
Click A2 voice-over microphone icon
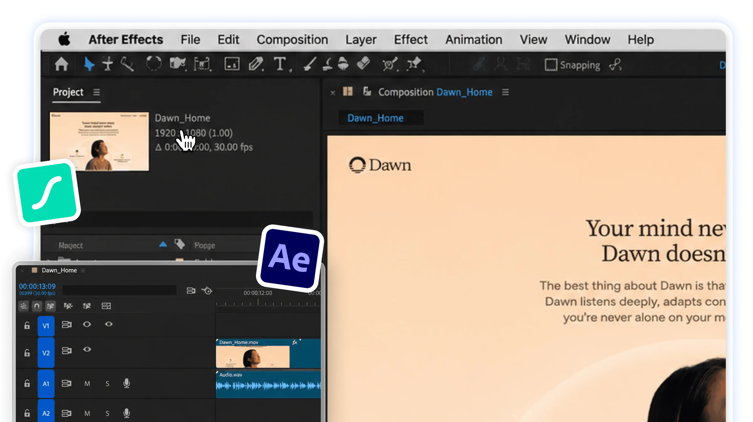click(x=126, y=413)
